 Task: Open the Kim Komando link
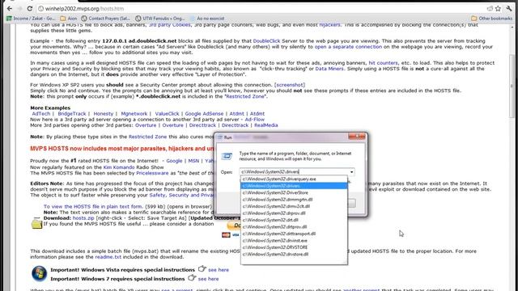119,167
